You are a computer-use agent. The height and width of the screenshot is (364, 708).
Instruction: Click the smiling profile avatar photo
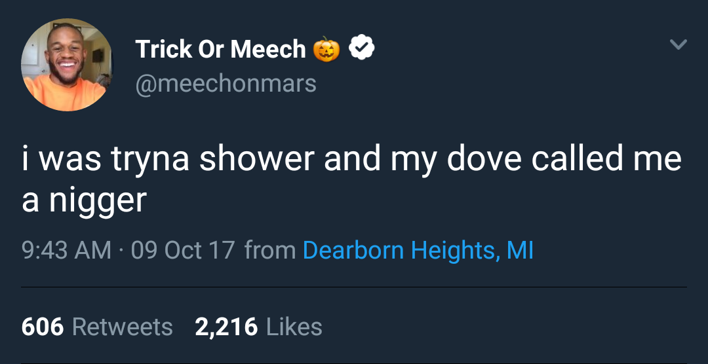pos(66,65)
